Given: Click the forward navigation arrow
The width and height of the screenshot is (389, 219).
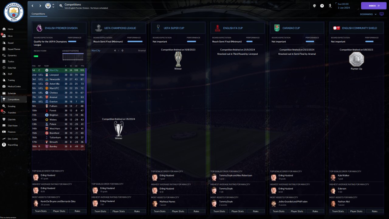Looking at the screenshot, I should coord(40,6).
